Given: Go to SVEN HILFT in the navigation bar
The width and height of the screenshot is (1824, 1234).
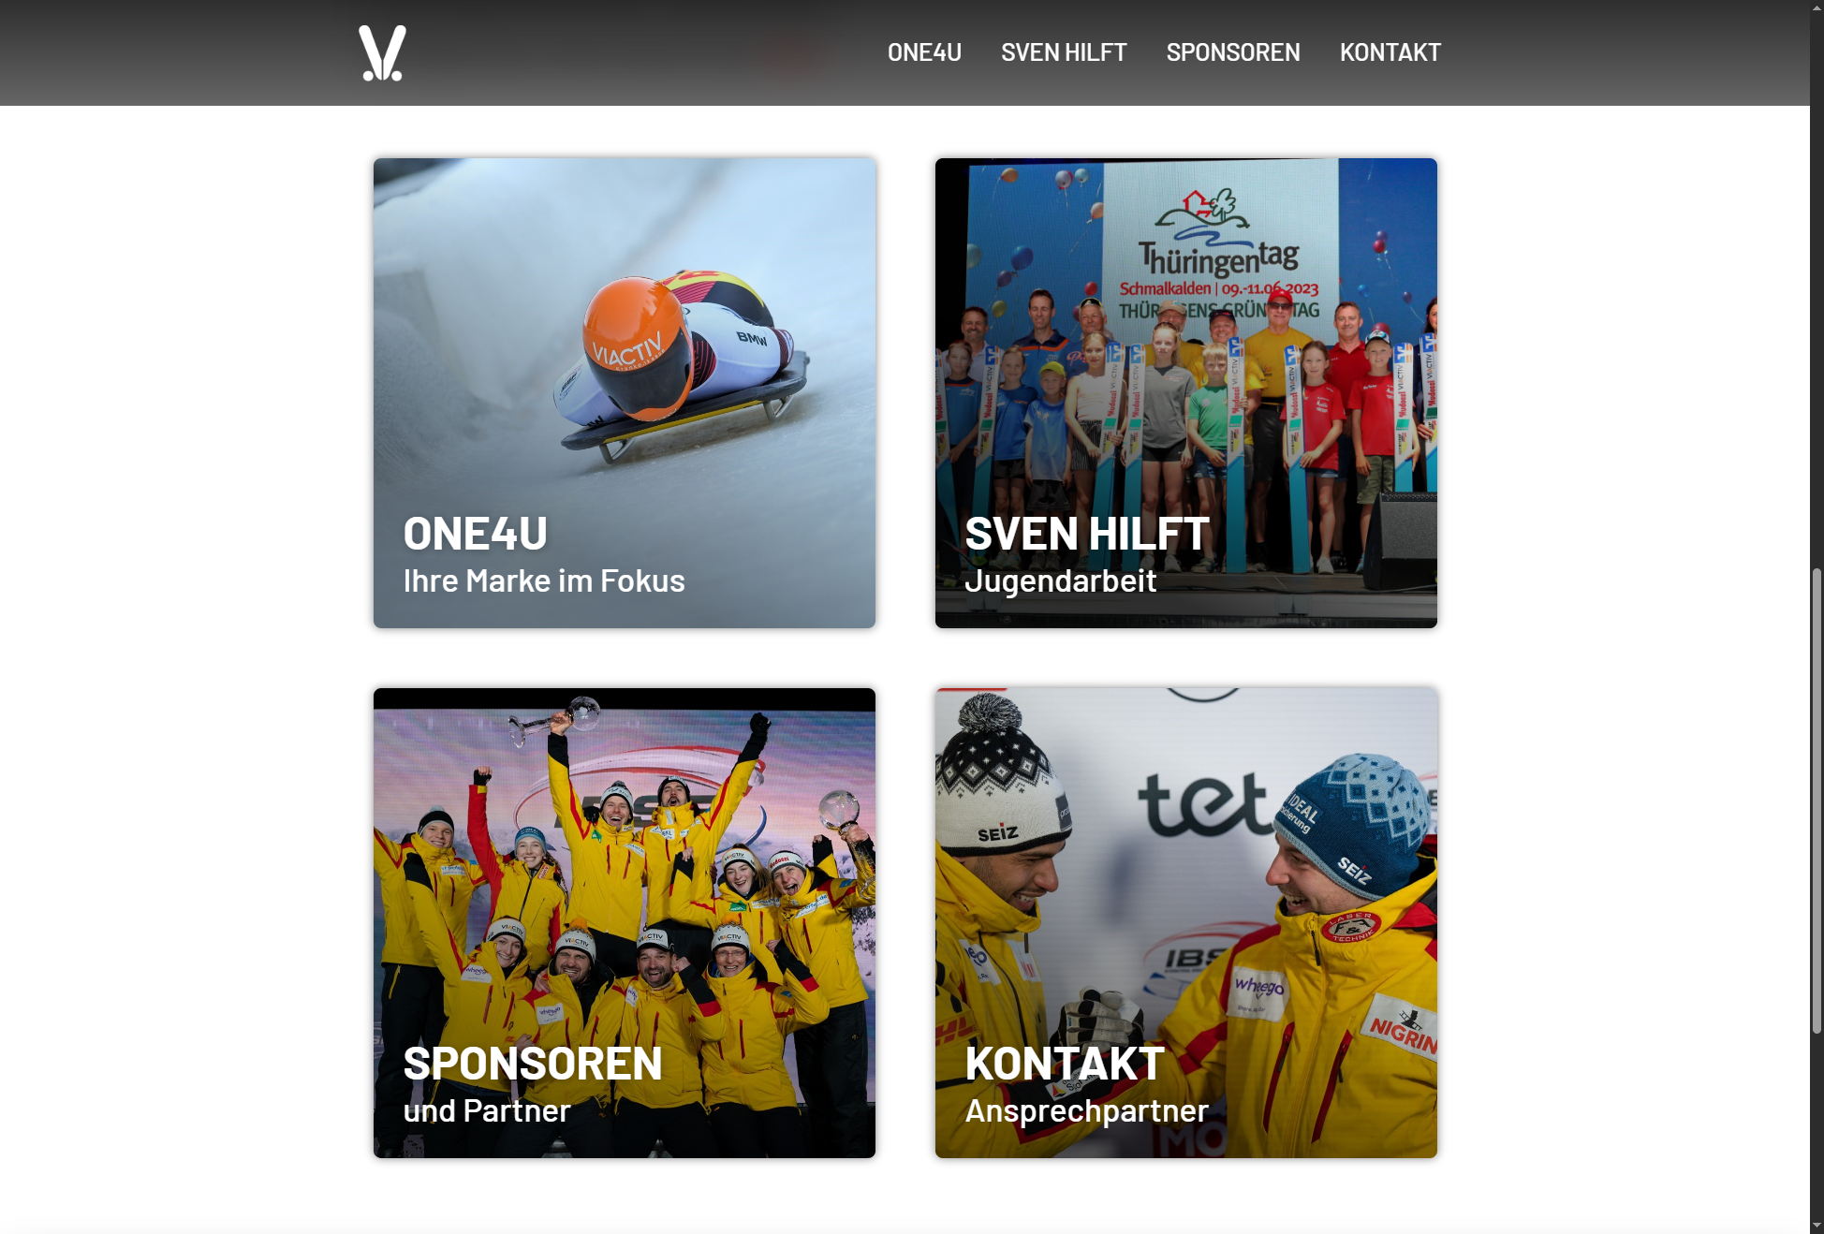Looking at the screenshot, I should pyautogui.click(x=1064, y=52).
